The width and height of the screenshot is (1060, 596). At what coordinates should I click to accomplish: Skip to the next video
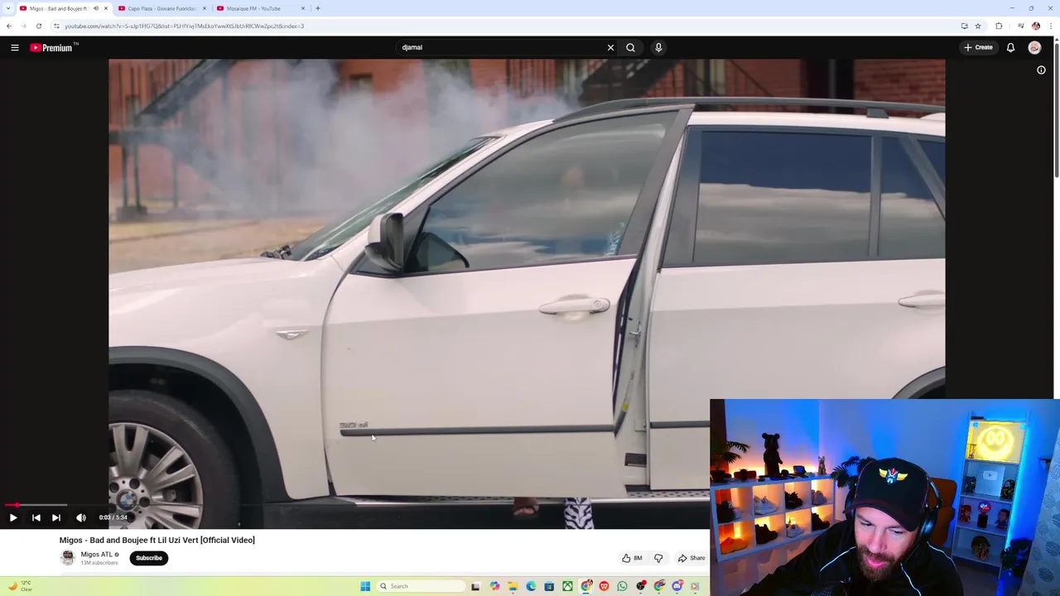click(x=56, y=517)
